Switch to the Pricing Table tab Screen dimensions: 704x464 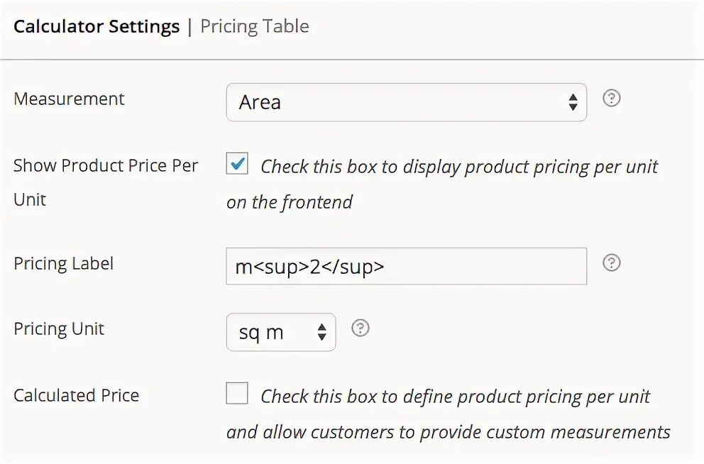[255, 27]
